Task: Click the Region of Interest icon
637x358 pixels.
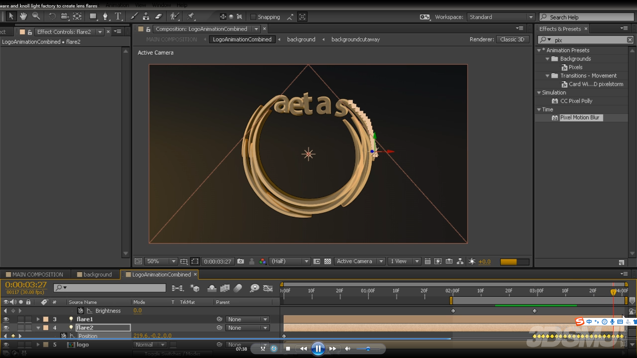Action: 317,261
